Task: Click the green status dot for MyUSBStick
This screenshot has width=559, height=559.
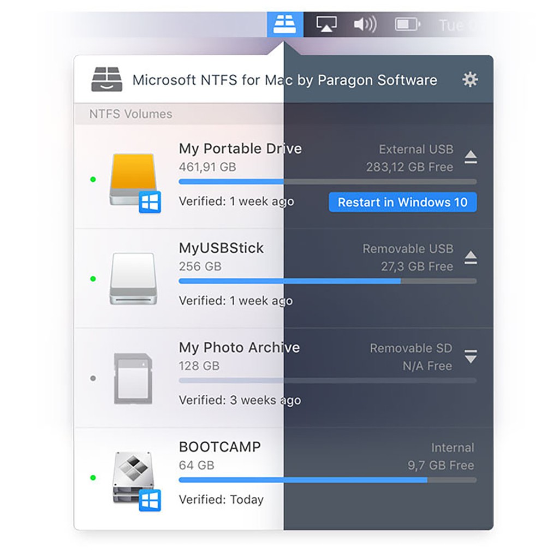Action: tap(93, 279)
